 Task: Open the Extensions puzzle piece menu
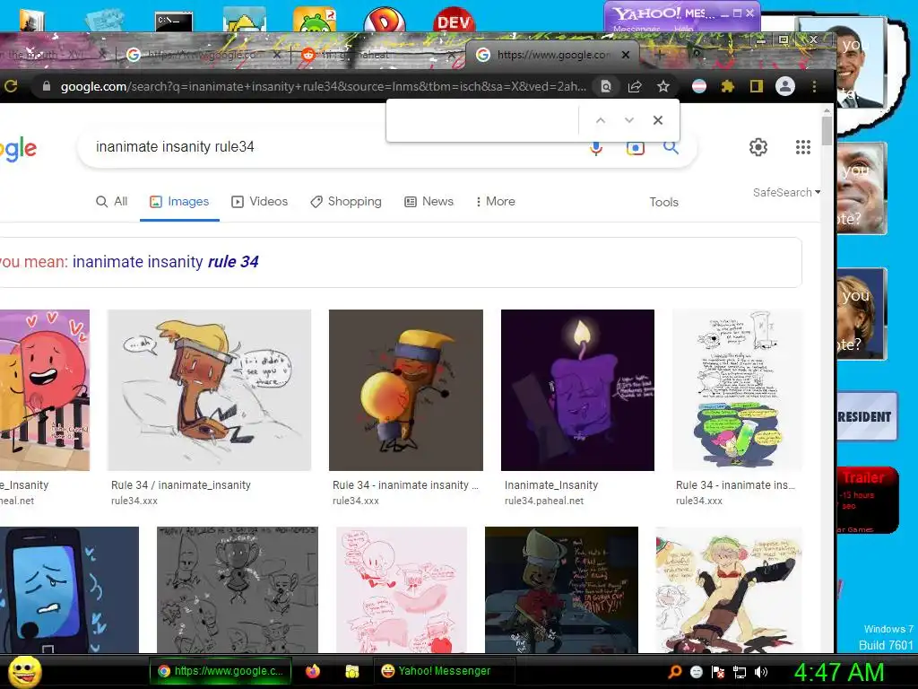tap(728, 87)
